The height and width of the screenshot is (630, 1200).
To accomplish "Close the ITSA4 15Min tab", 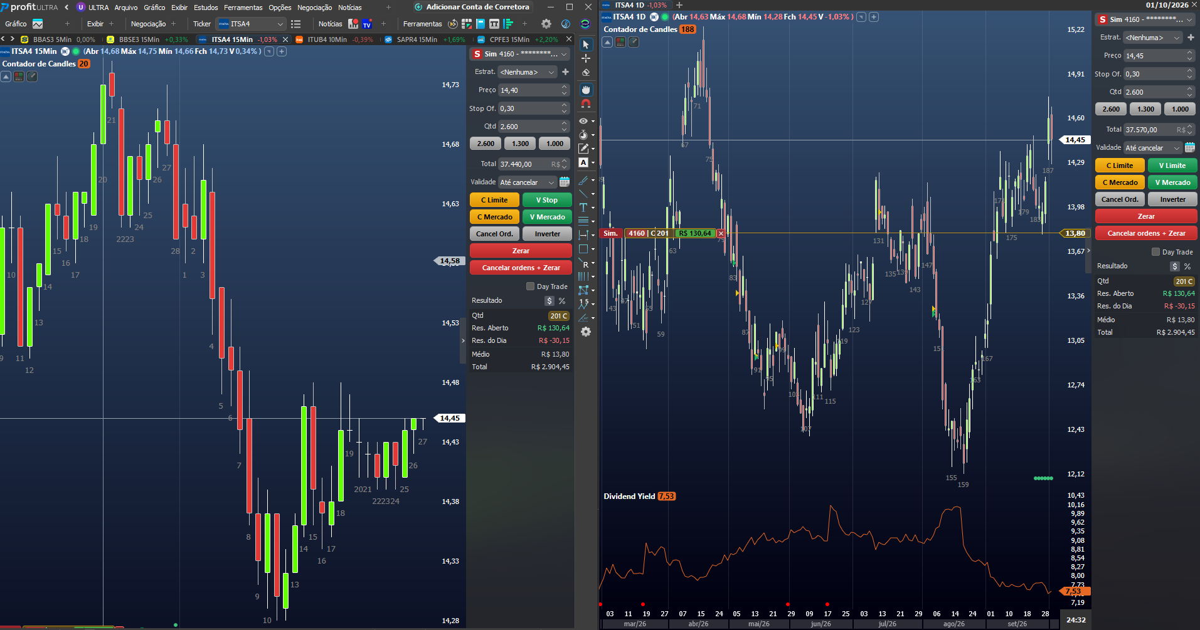I will (x=285, y=39).
